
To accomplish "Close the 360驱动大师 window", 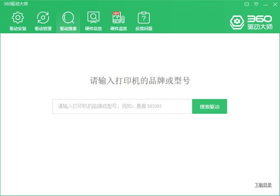I will (274, 4).
